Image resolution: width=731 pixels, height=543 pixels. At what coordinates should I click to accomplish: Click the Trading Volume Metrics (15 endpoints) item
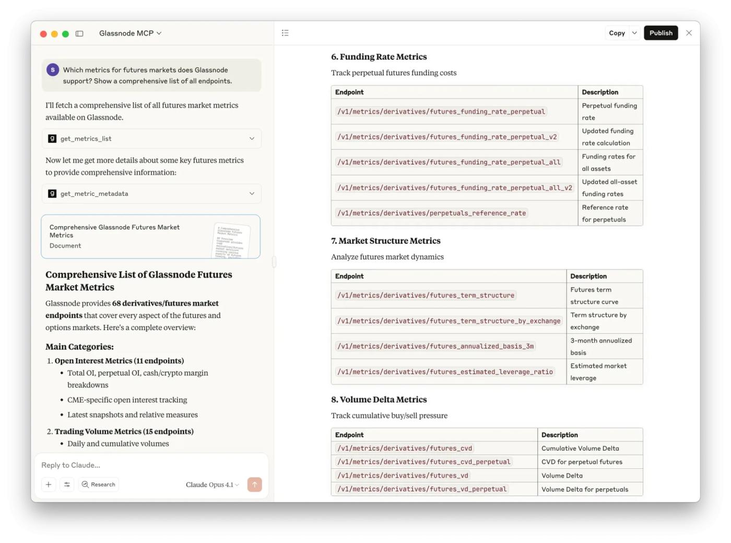[x=124, y=431]
